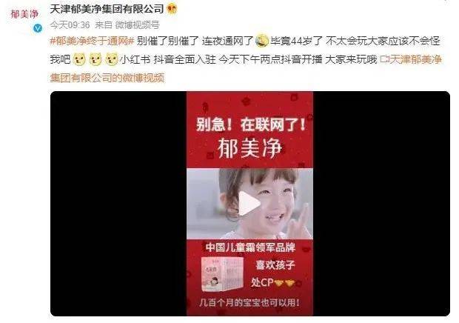Open the 天津郁美净集团有限公司的微博视频 link
This screenshot has height=323, width=459.
coord(246,68)
